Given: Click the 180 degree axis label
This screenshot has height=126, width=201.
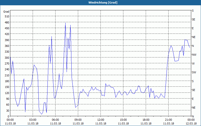Looking at the screenshot, I should 7,81.
